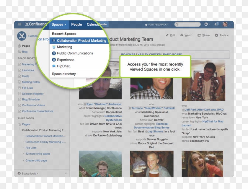Open the Decision Register shortcut
The height and width of the screenshot is (189, 248).
pyautogui.click(x=32, y=94)
